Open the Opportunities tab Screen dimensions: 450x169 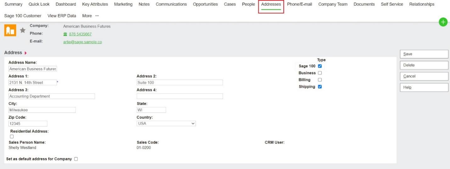click(205, 4)
